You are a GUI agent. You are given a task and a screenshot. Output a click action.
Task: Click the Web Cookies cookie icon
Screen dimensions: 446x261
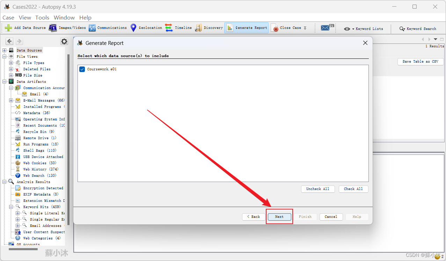tap(18, 163)
